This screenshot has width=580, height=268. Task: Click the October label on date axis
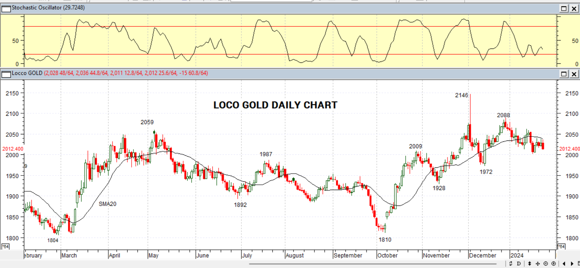(x=387, y=256)
